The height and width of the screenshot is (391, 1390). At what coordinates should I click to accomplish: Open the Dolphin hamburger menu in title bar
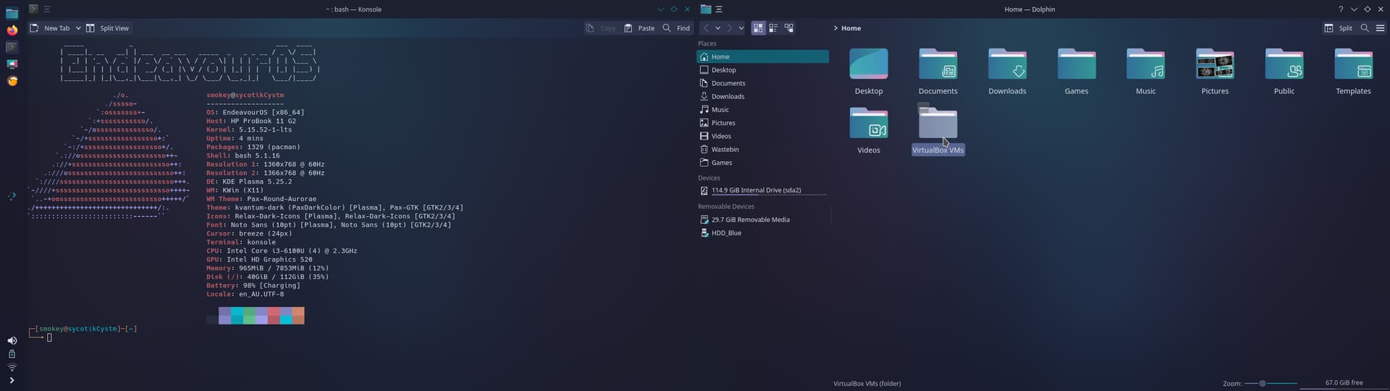coord(719,9)
